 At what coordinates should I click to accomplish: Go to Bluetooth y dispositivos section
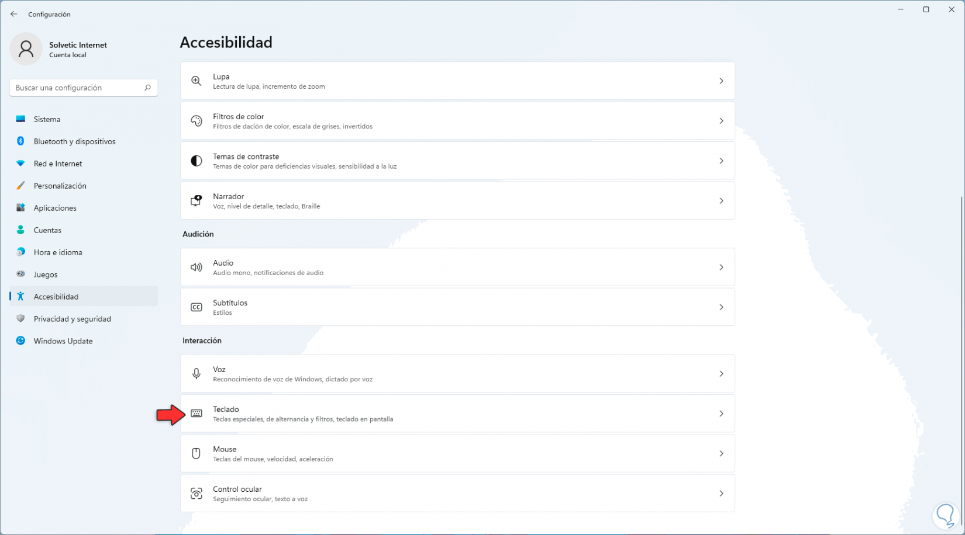point(74,141)
